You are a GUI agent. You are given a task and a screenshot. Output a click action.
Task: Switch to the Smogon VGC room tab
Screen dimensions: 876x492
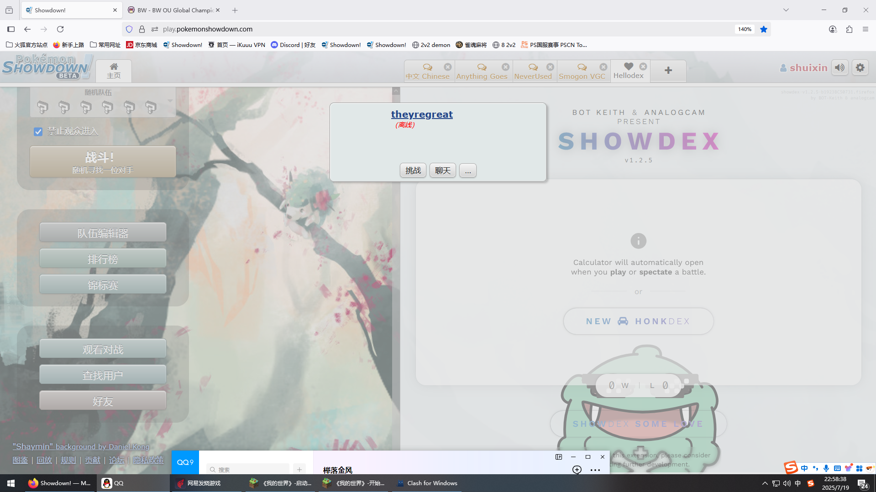tap(582, 72)
